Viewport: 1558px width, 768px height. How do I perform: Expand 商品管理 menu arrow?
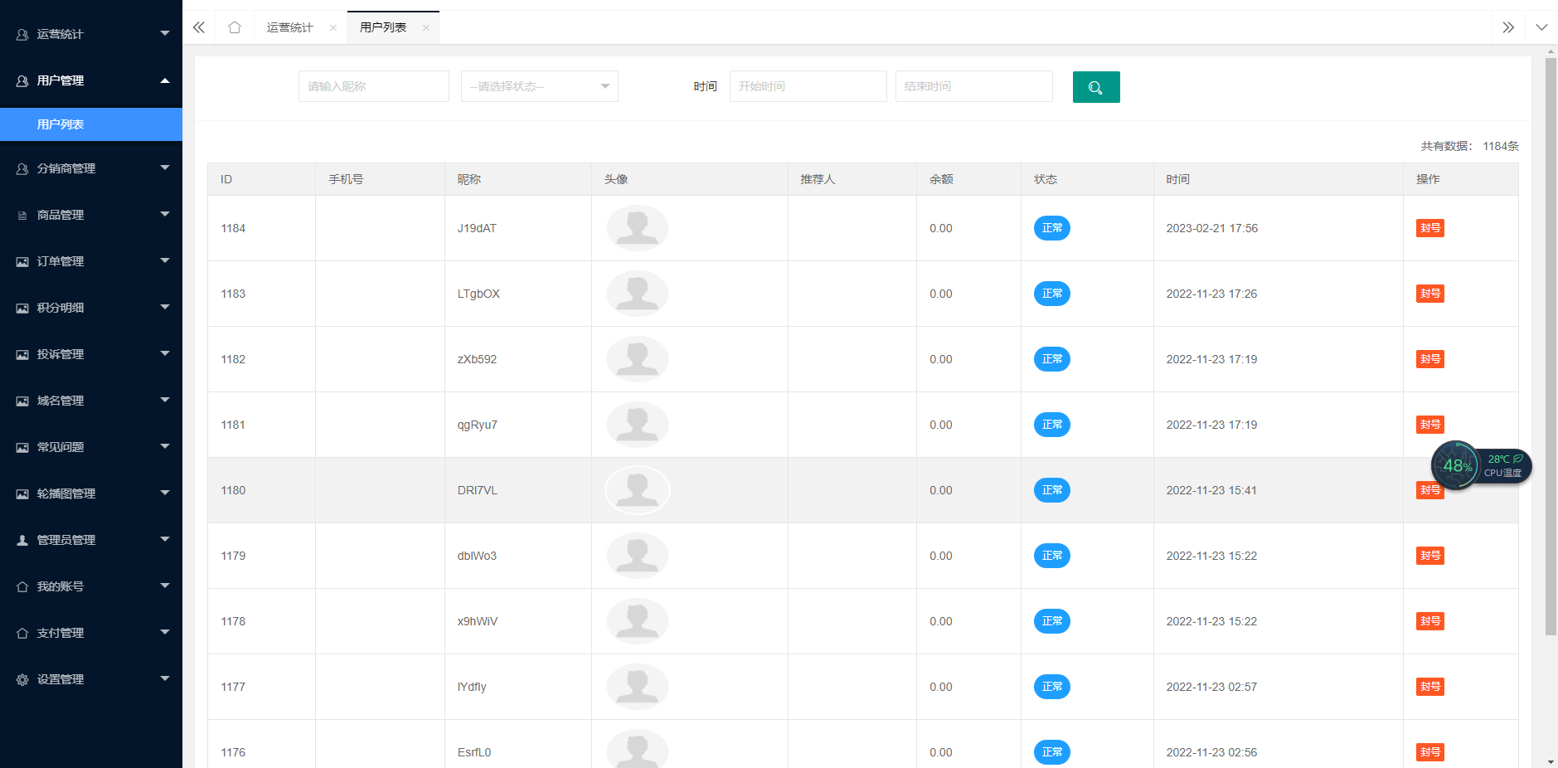tap(165, 214)
